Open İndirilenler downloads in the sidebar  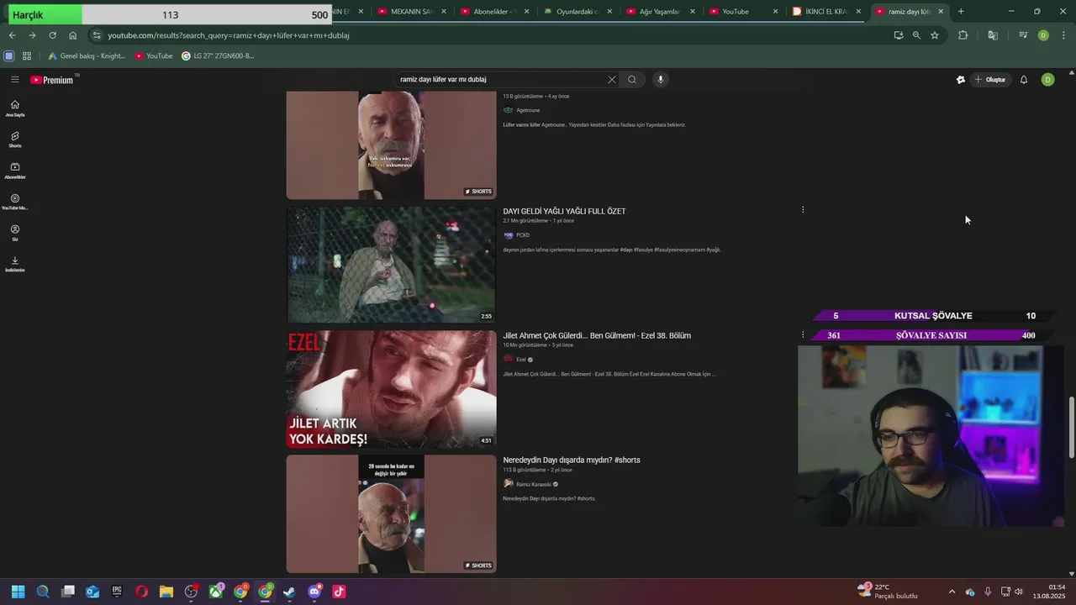click(x=14, y=264)
